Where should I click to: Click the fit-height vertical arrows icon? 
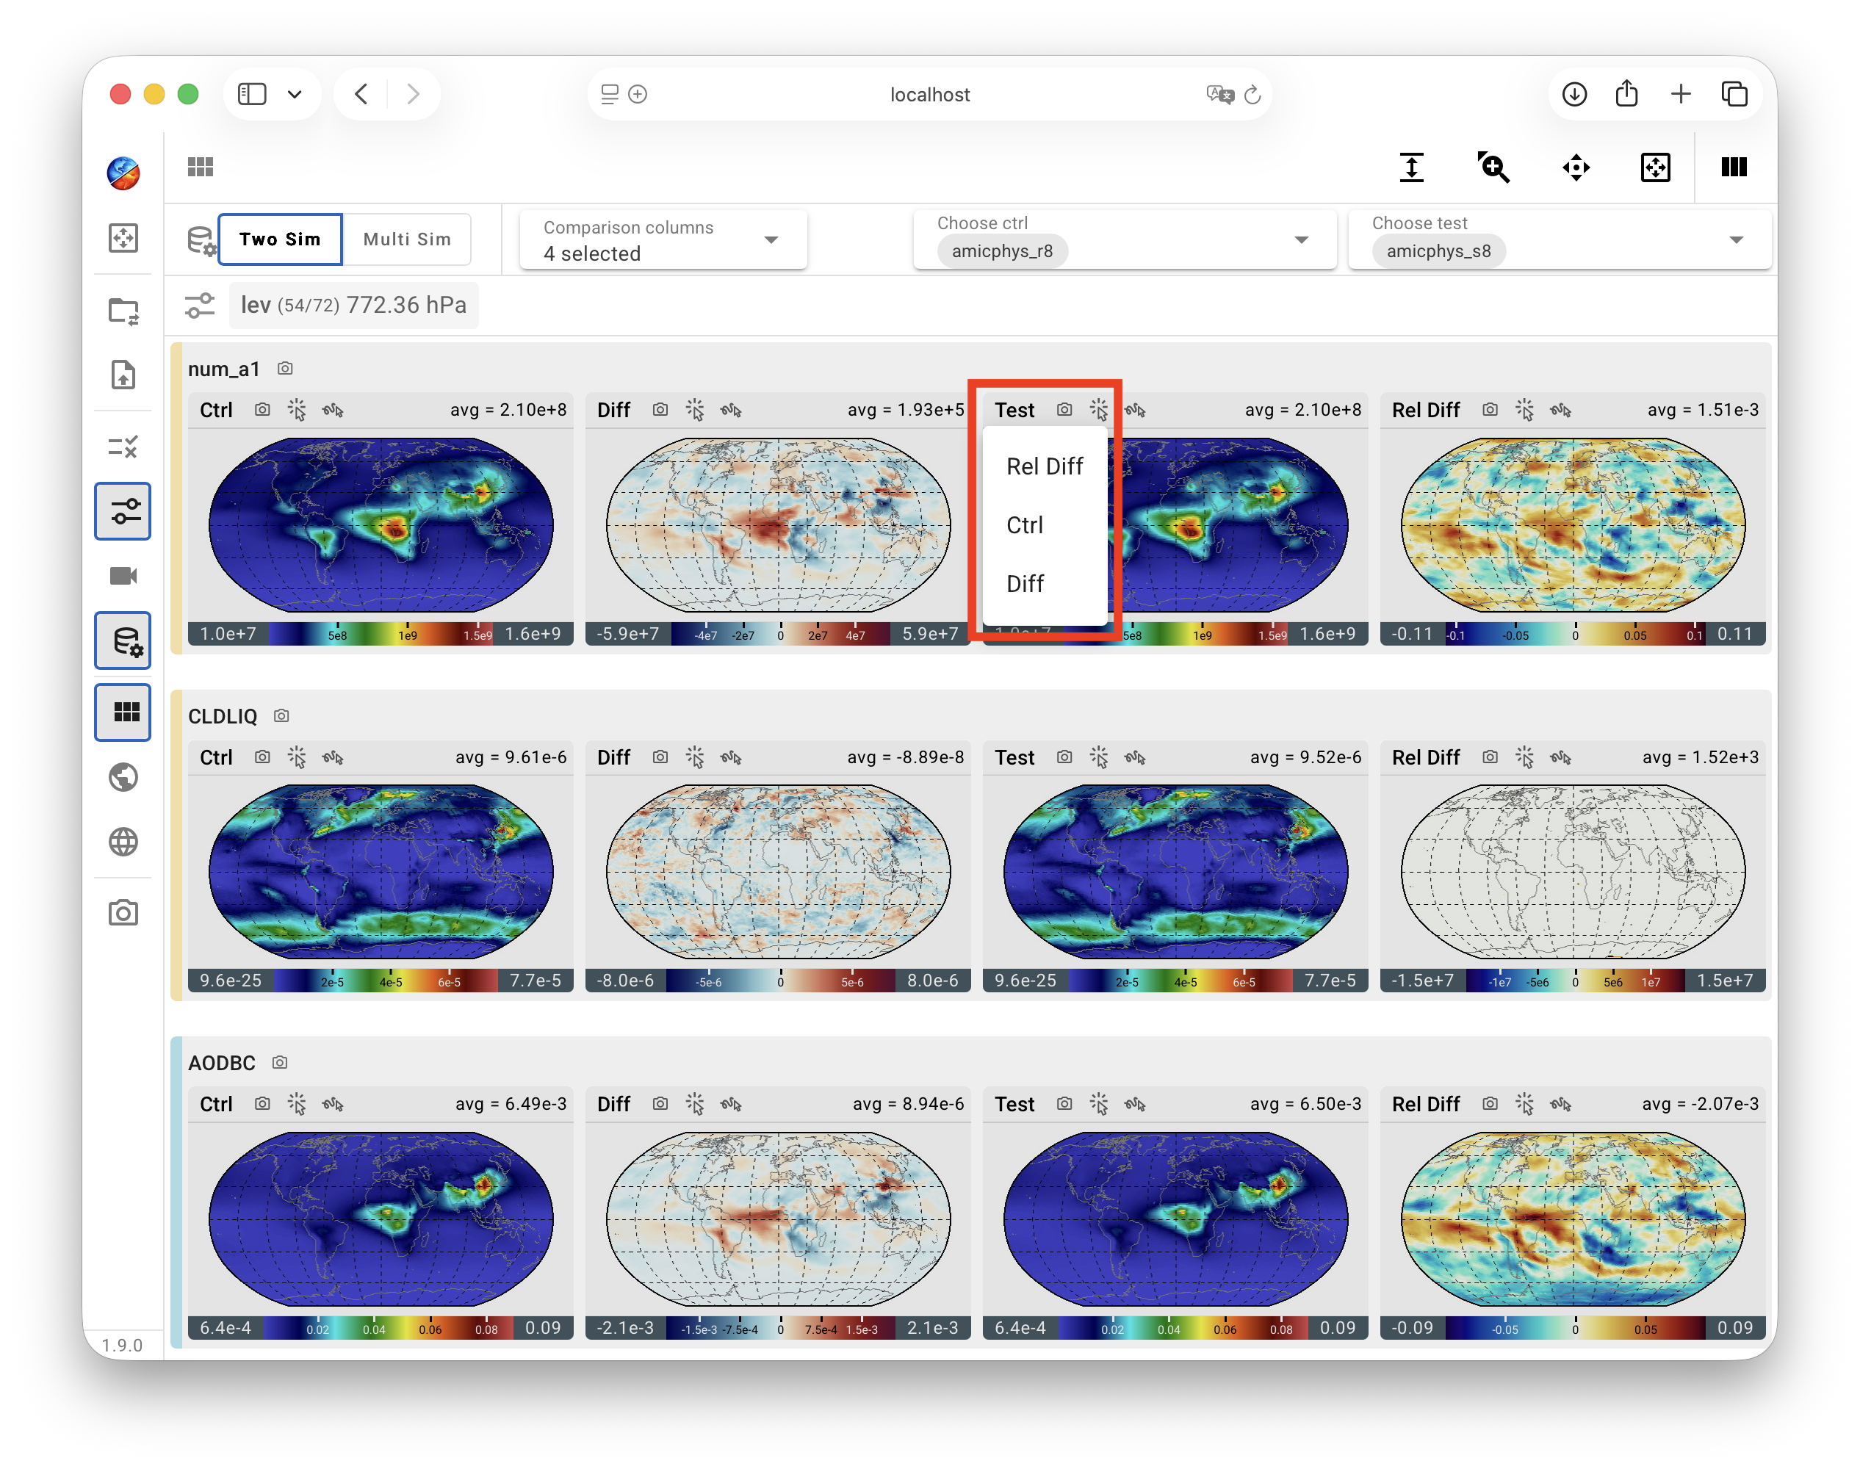pyautogui.click(x=1411, y=167)
